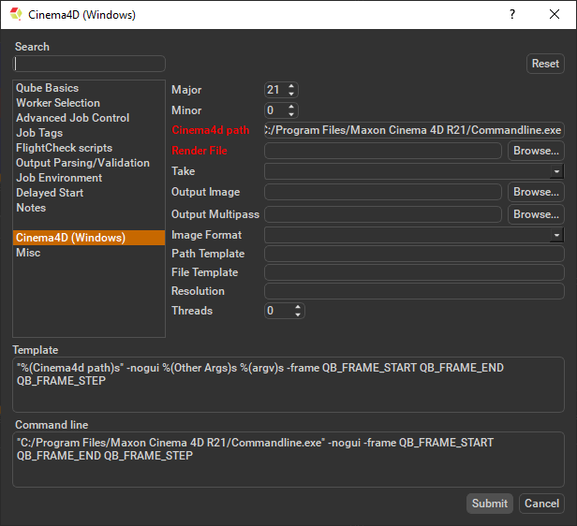Focus the Resolution input field

point(414,291)
